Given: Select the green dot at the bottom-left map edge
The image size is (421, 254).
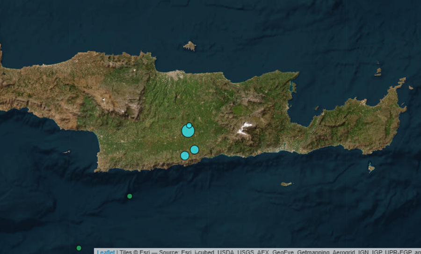Looking at the screenshot, I should [x=79, y=248].
